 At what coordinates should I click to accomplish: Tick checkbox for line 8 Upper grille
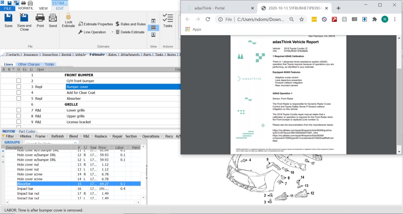click(19, 116)
